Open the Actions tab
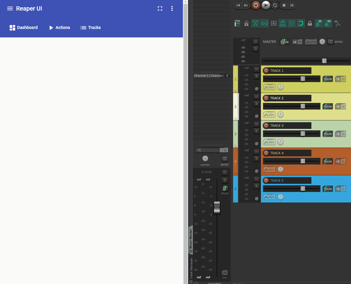 (x=60, y=27)
